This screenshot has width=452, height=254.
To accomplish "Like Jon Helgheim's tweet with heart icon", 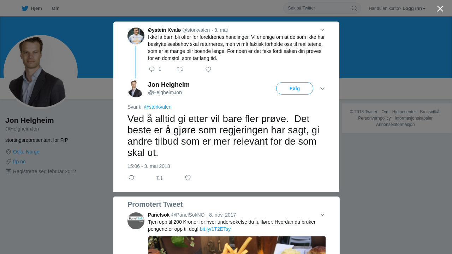I will [188, 178].
